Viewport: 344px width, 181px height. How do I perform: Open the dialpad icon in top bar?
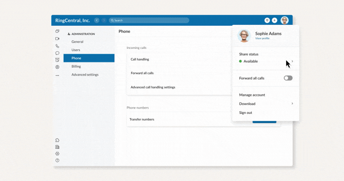[267, 20]
